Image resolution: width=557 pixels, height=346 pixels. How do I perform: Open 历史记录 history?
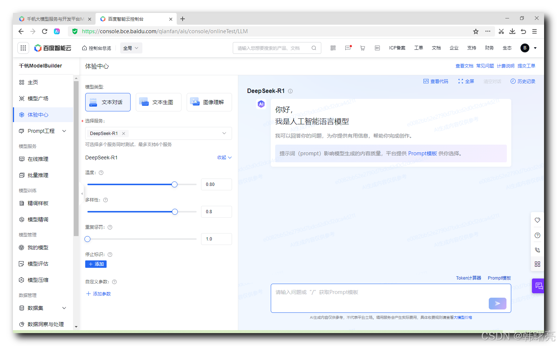[x=523, y=82]
